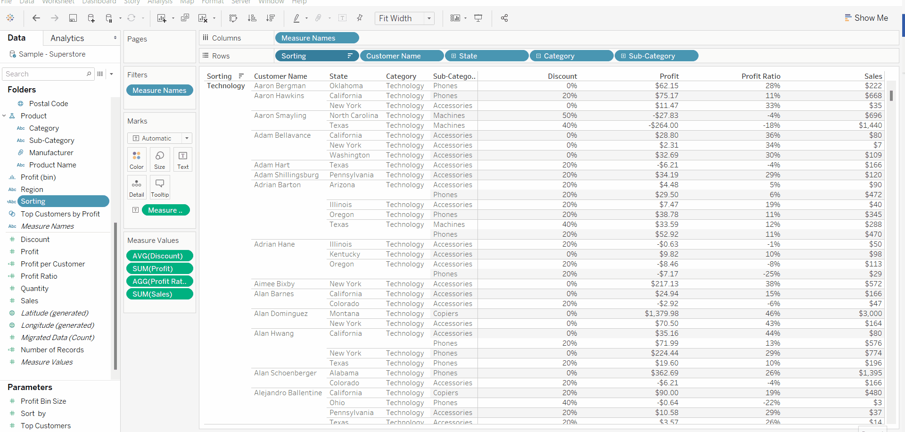Image resolution: width=905 pixels, height=432 pixels.
Task: Open the Automatic mark type dropdown
Action: pyautogui.click(x=160, y=138)
